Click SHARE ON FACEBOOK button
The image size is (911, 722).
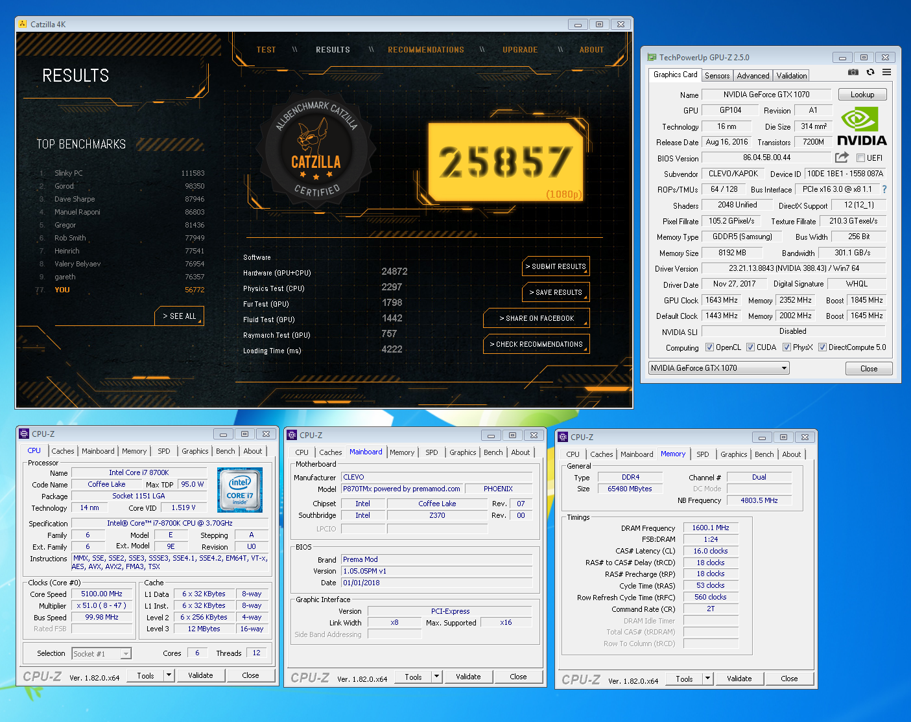[536, 318]
